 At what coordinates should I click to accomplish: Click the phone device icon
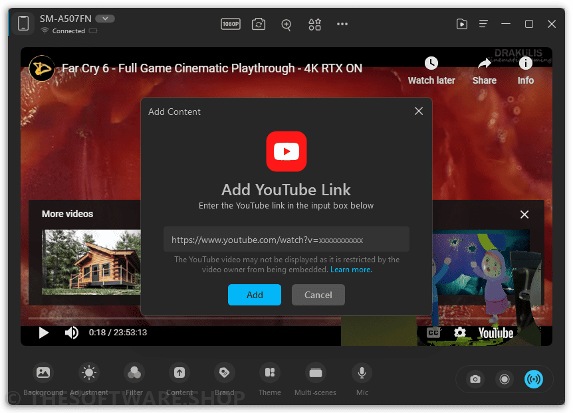[23, 23]
